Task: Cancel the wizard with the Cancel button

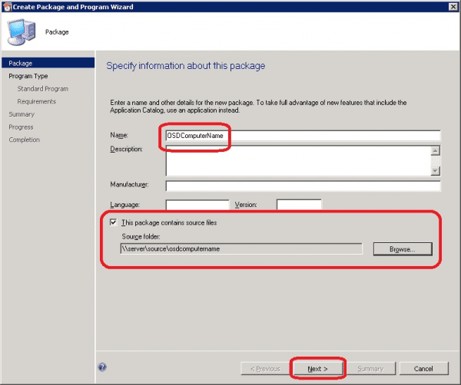Action: (x=418, y=368)
